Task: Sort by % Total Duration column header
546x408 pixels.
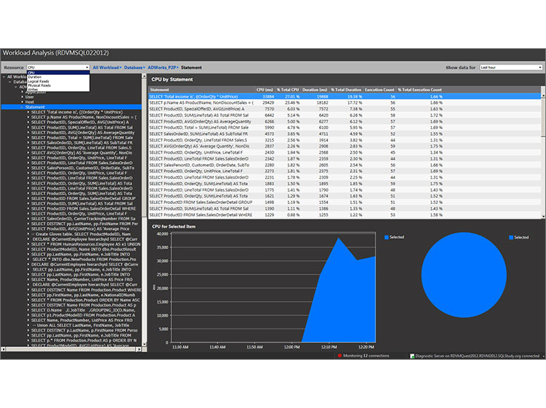Action: coord(346,90)
